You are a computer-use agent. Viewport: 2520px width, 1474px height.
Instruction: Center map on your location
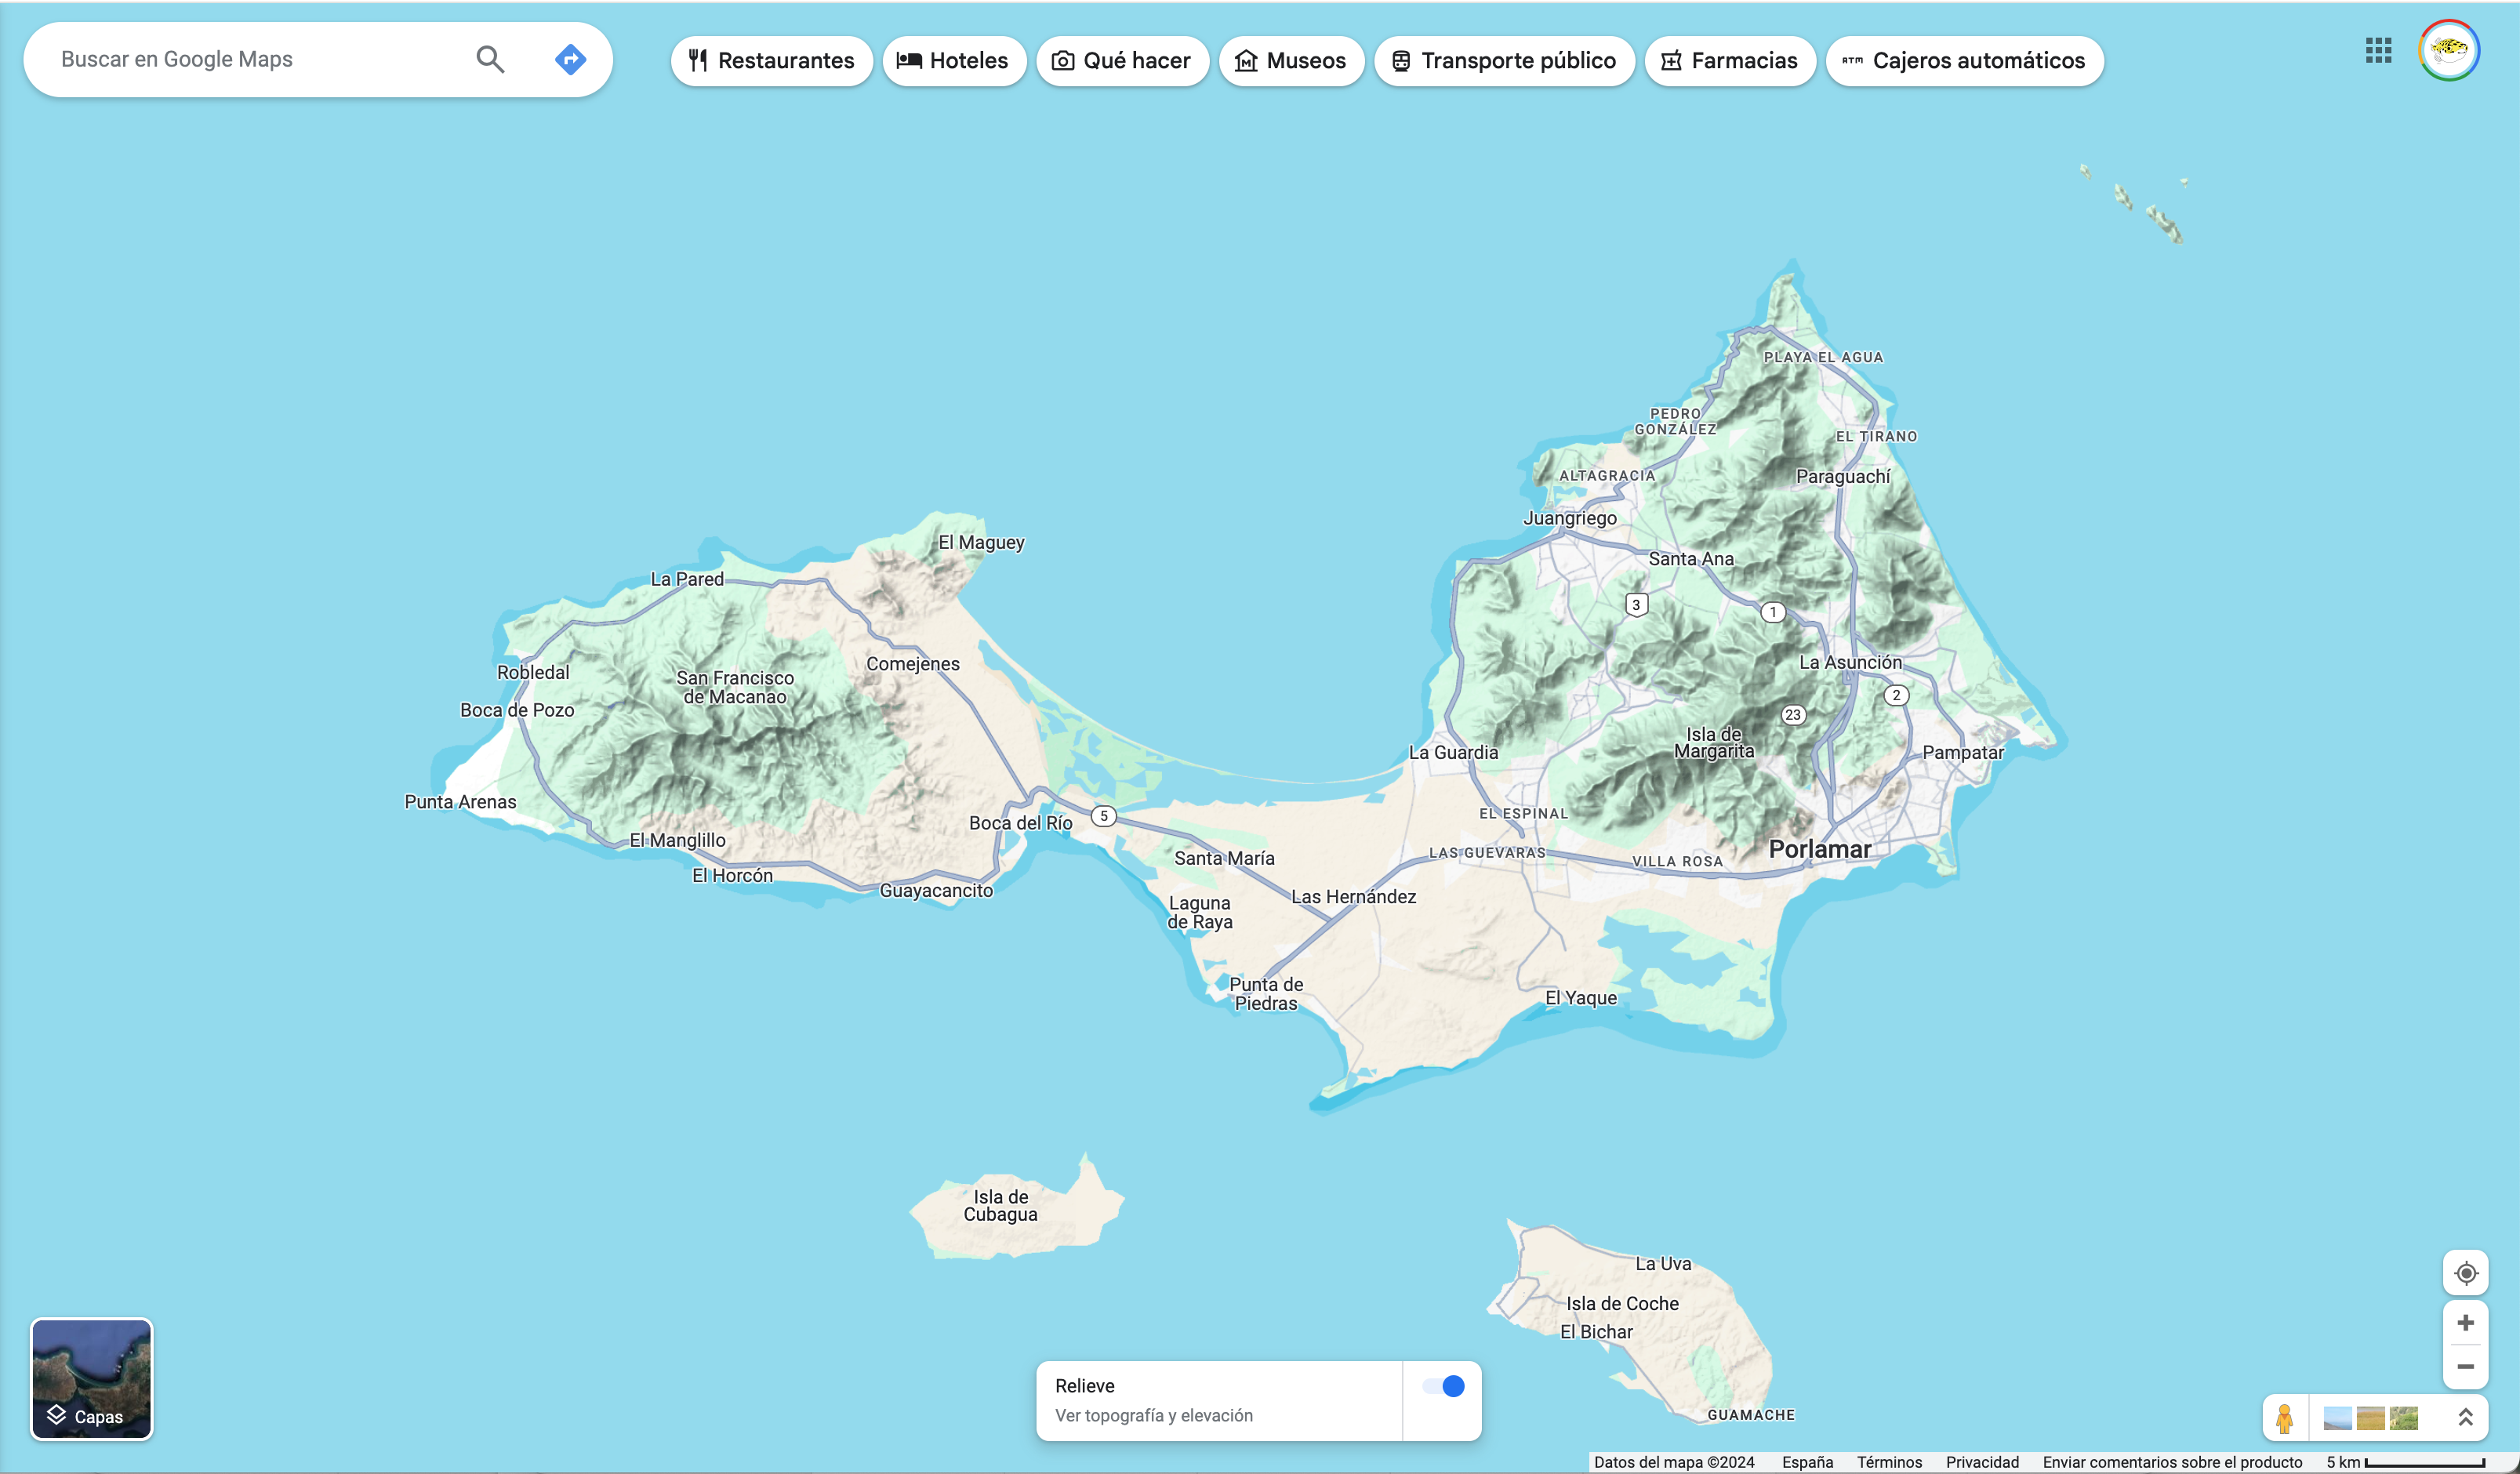pyautogui.click(x=2466, y=1273)
